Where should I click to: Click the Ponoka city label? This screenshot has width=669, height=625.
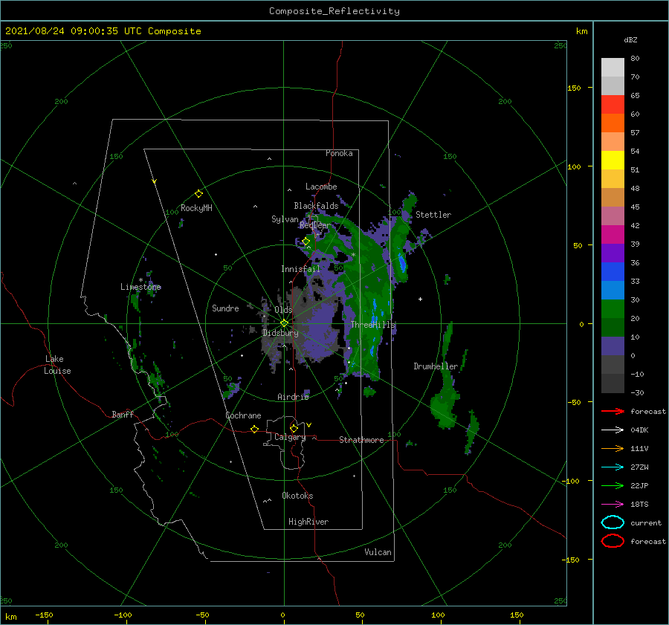[x=339, y=153]
